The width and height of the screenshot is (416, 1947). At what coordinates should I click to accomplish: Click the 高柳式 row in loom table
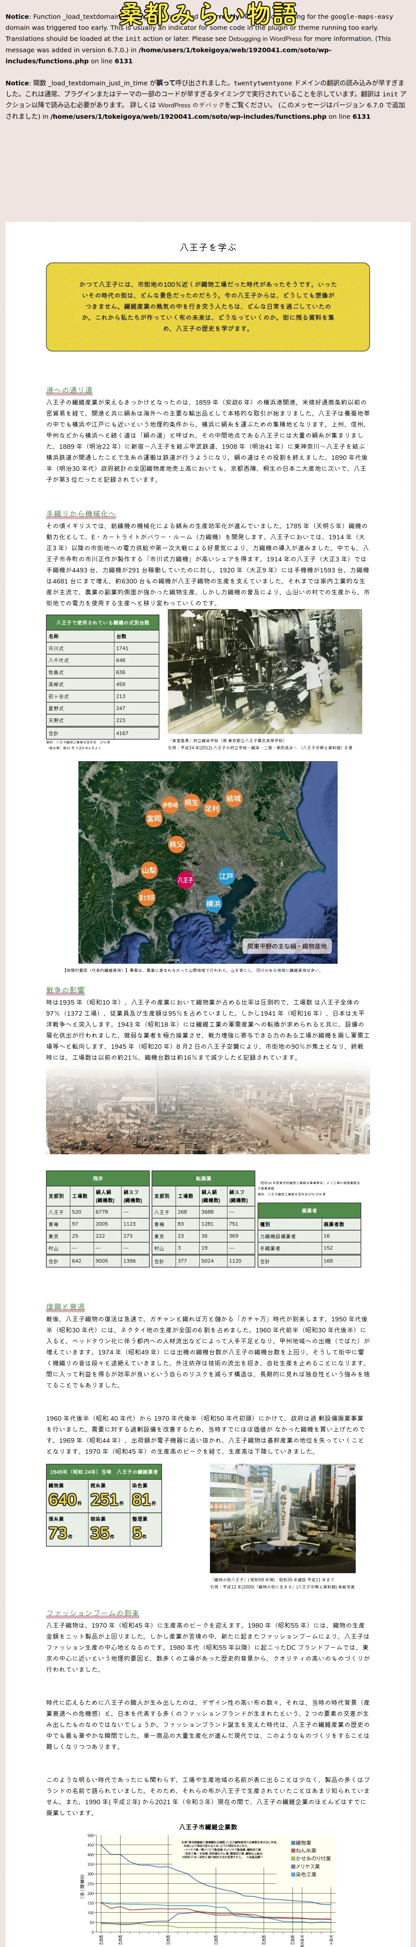103,684
